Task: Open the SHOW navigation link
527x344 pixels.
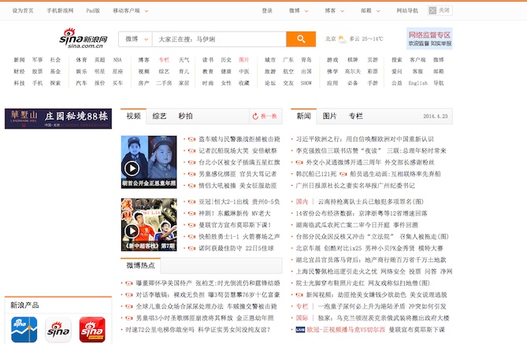Action: click(306, 83)
